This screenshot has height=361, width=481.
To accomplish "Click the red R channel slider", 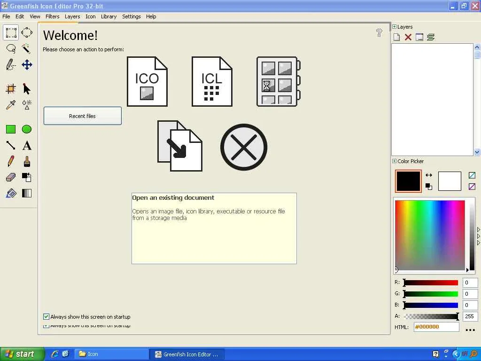I will (431, 283).
